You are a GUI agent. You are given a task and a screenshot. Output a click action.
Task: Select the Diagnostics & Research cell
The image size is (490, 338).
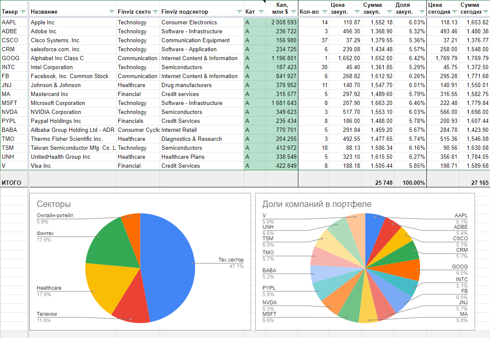[201, 139]
